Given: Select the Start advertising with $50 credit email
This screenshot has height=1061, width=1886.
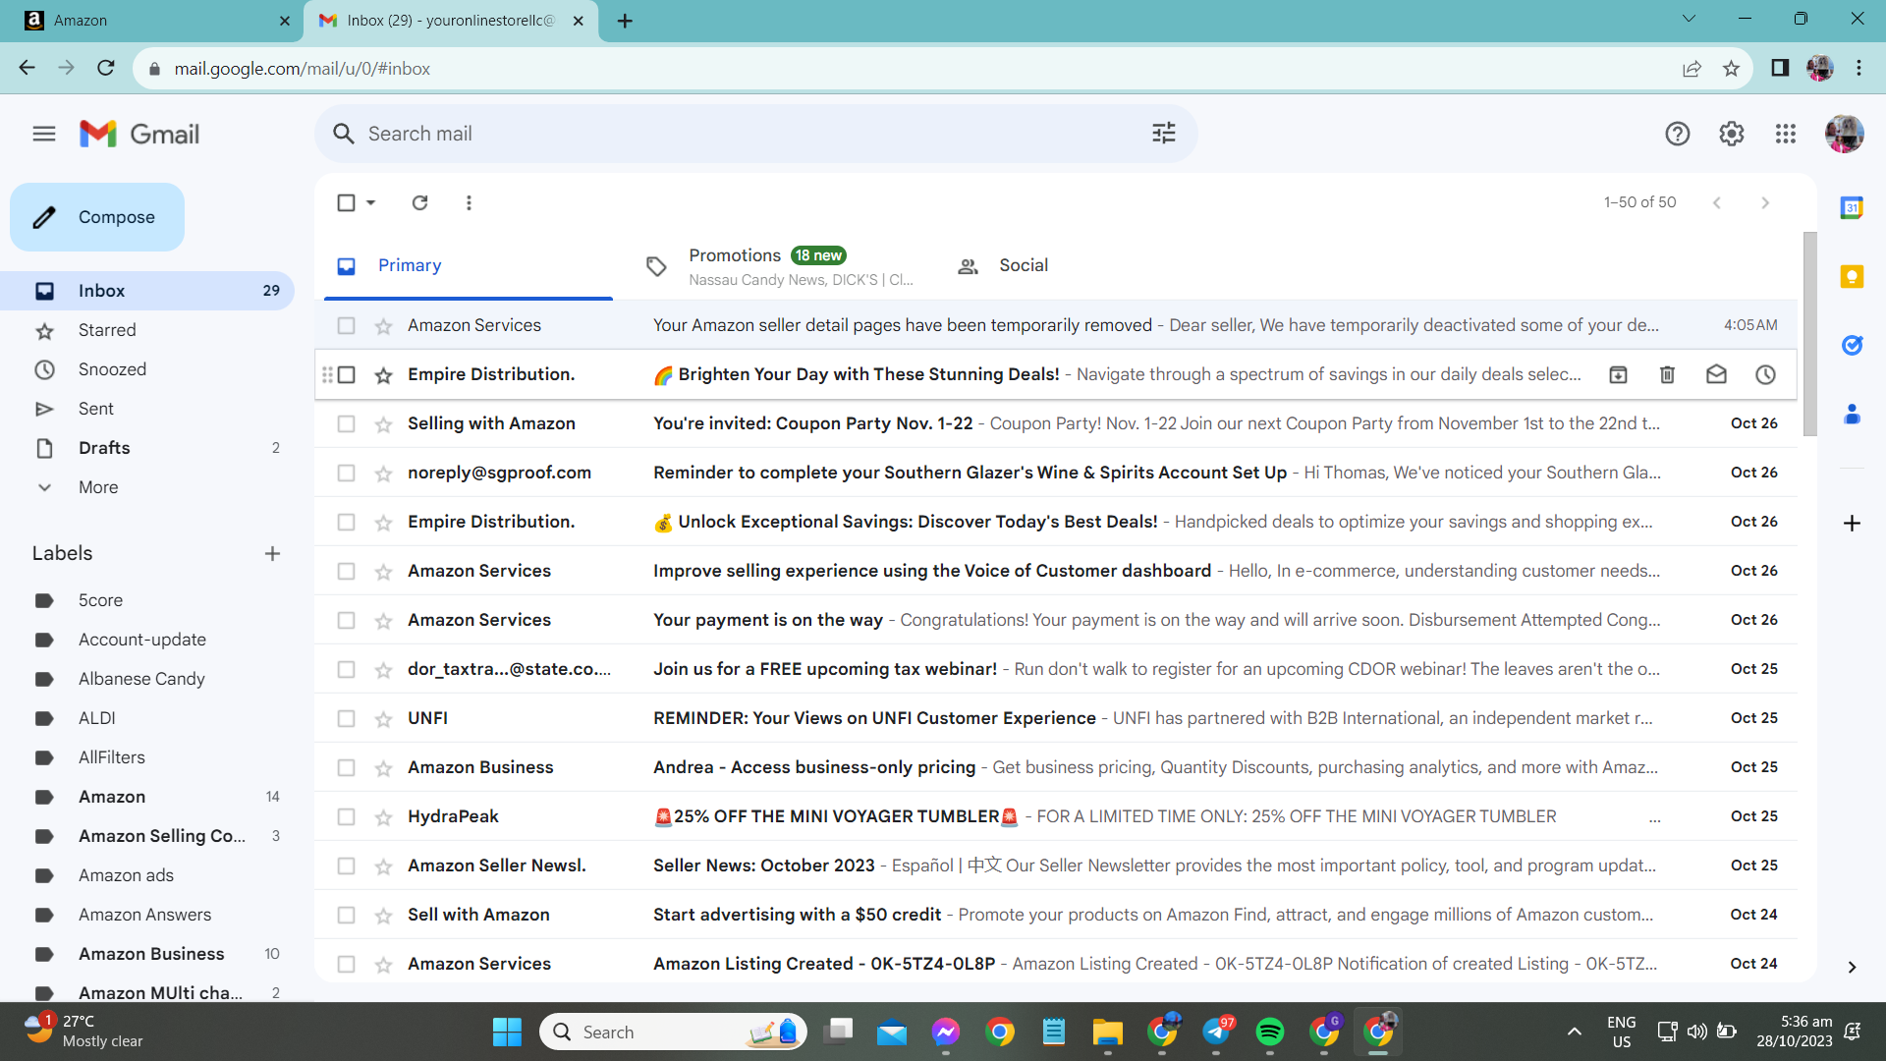Looking at the screenshot, I should (346, 915).
